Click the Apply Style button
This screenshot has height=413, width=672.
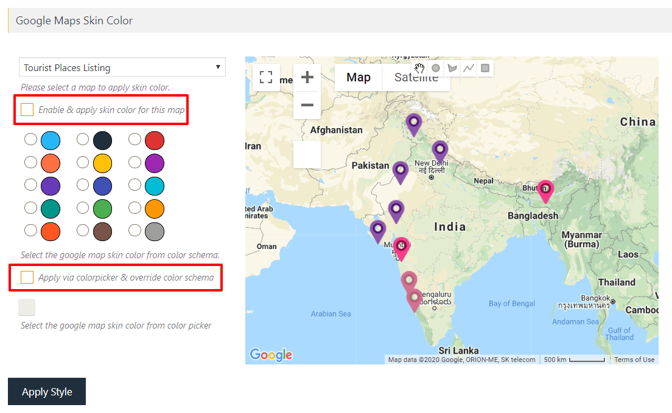pos(47,392)
